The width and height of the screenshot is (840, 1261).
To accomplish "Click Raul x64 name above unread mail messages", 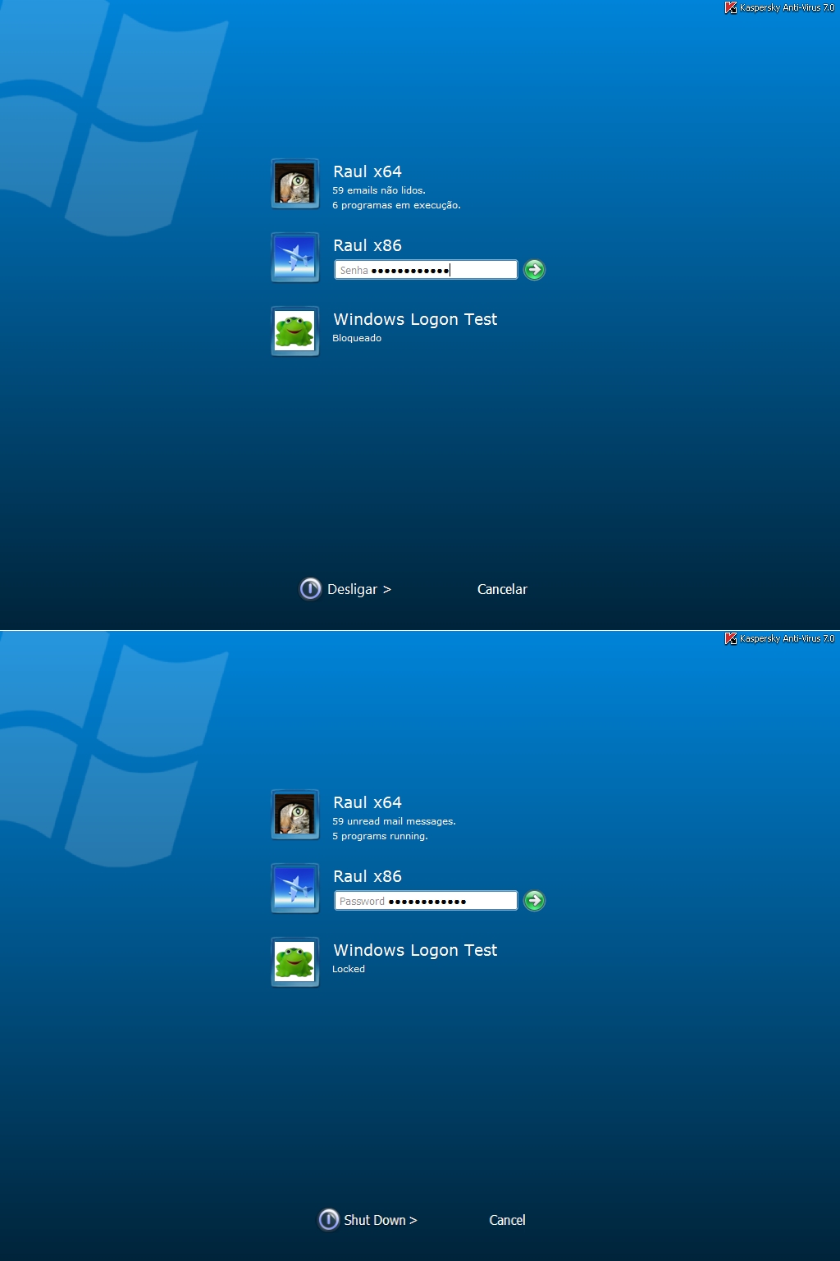I will [367, 802].
